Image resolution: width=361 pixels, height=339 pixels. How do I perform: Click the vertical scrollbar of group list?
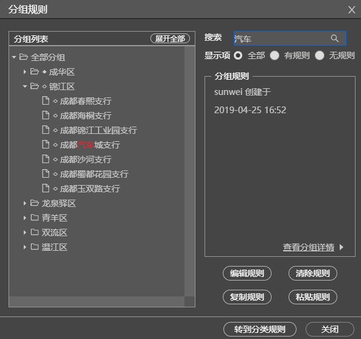[x=189, y=171]
